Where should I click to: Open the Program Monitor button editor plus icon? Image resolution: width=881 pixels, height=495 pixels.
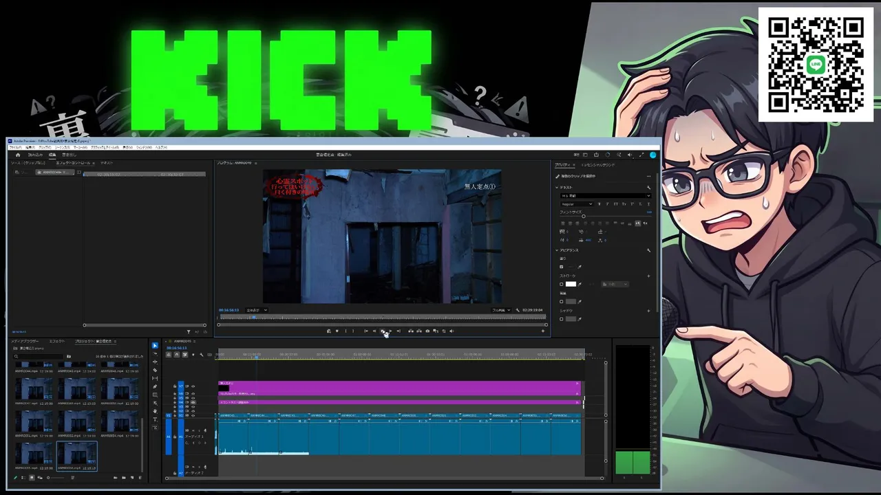(542, 331)
